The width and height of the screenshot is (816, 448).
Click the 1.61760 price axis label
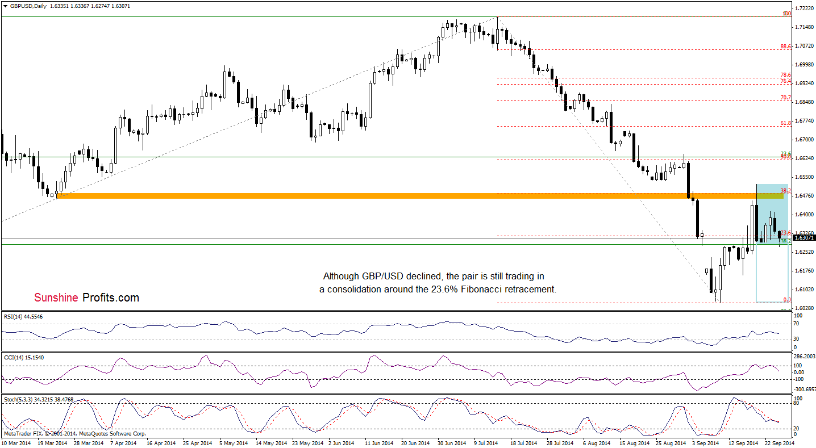805,271
